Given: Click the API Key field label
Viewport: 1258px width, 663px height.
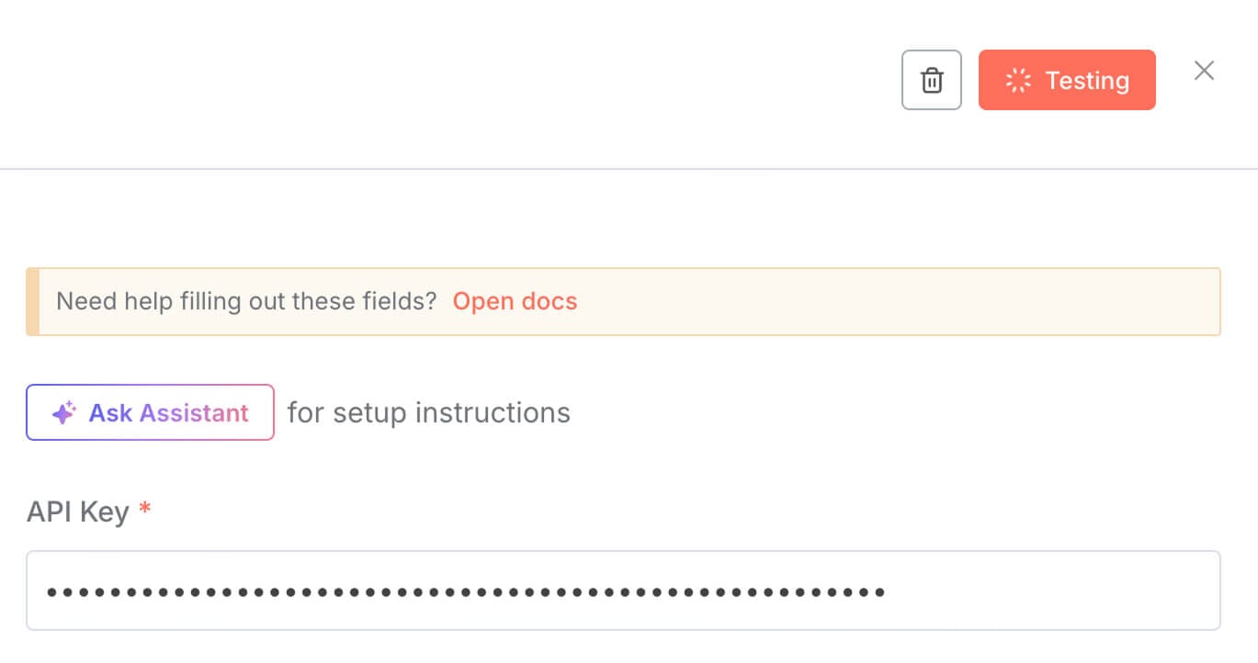Looking at the screenshot, I should [x=77, y=511].
